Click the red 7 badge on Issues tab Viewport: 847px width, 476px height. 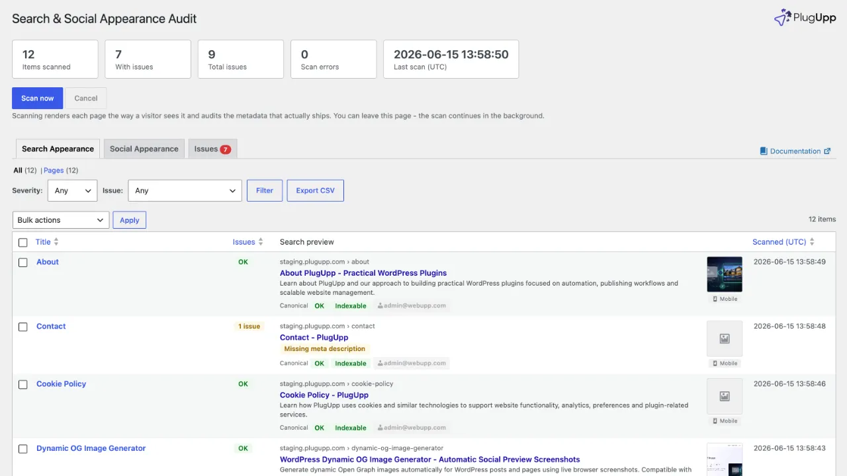(x=225, y=149)
